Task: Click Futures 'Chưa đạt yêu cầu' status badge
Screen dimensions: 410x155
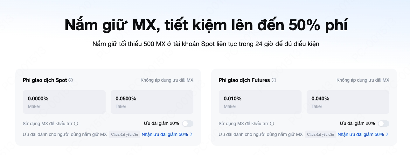Action: pyautogui.click(x=320, y=134)
